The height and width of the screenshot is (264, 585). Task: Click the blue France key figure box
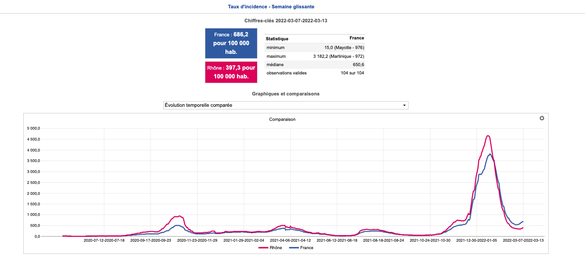231,43
